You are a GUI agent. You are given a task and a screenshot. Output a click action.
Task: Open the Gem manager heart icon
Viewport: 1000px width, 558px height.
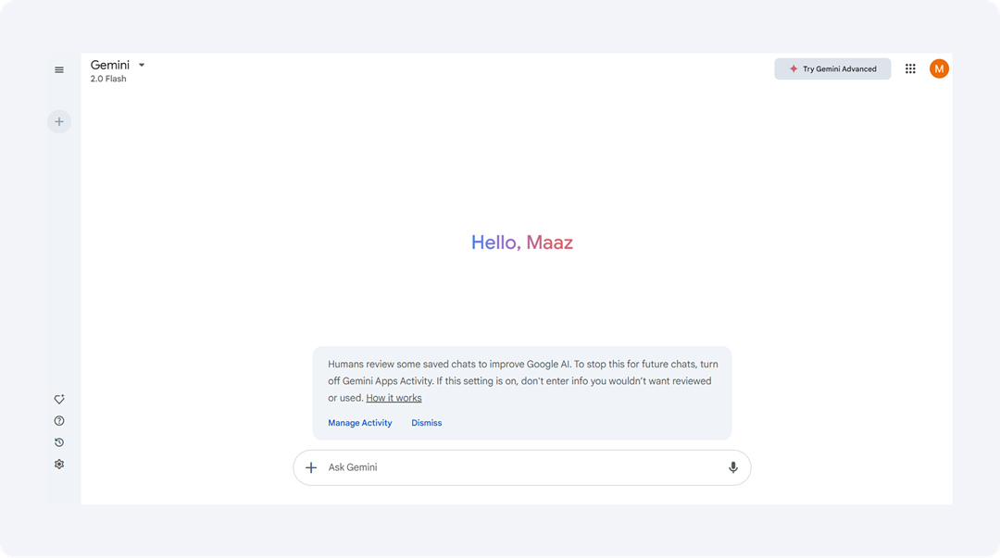click(x=59, y=399)
